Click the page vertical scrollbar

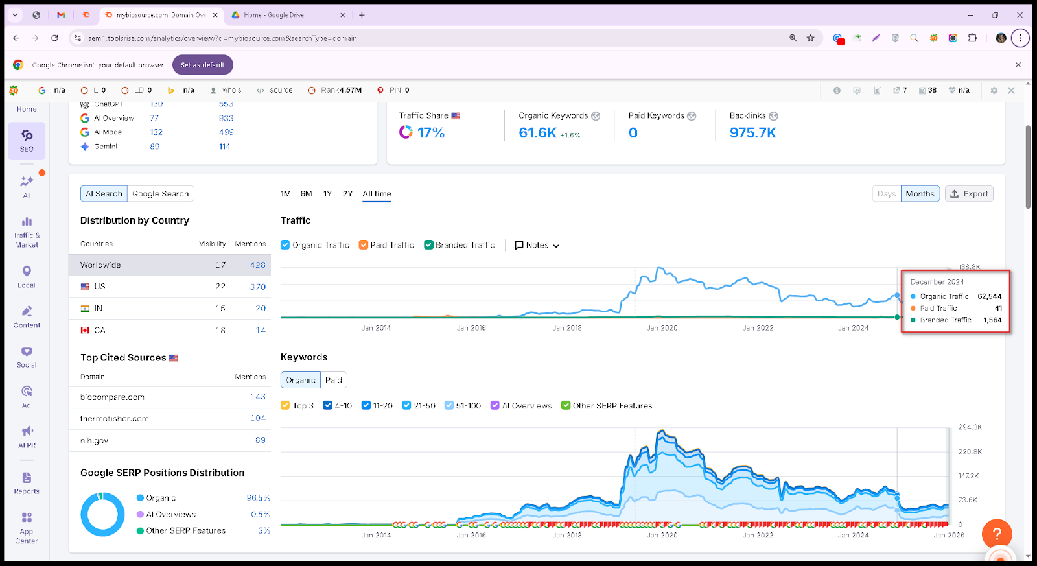(x=1028, y=167)
